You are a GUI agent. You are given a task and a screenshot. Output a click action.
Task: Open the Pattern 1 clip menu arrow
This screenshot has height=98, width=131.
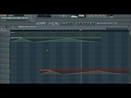pyautogui.click(x=11, y=32)
